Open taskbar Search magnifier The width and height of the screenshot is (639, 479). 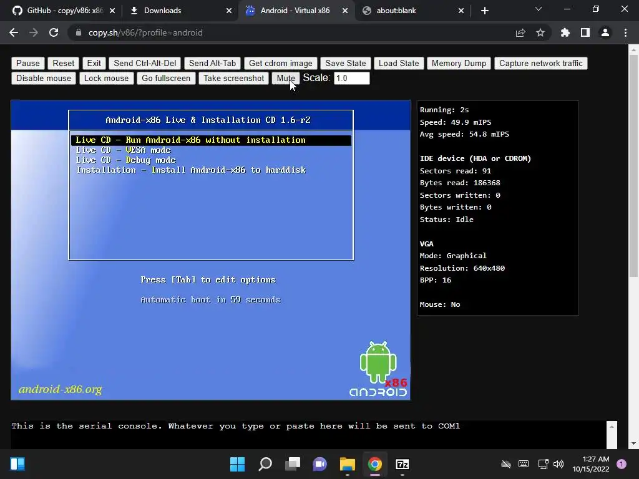(x=265, y=464)
